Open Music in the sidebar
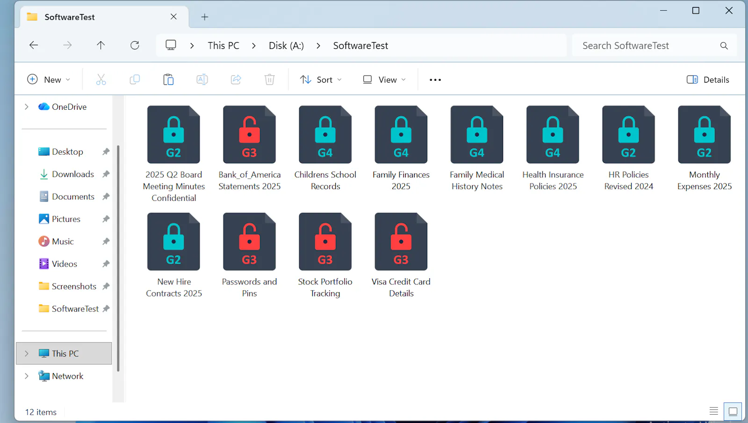 [63, 241]
